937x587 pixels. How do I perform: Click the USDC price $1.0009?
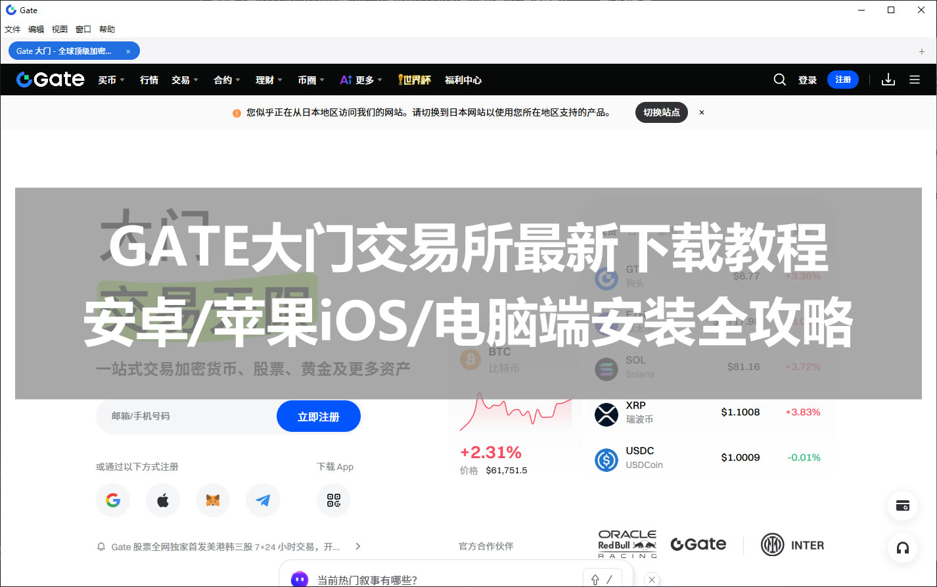click(x=741, y=458)
